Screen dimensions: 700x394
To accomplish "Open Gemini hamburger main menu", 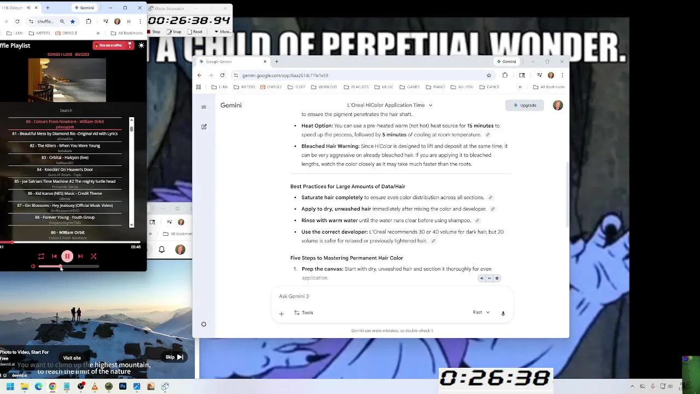I will tap(204, 107).
